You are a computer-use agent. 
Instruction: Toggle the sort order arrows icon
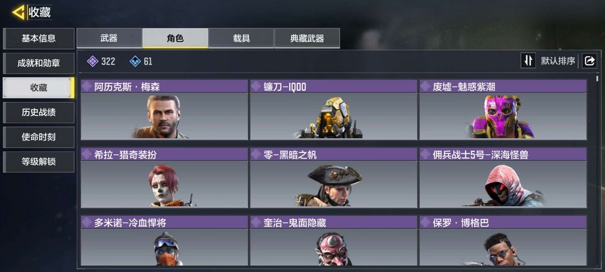(x=528, y=61)
